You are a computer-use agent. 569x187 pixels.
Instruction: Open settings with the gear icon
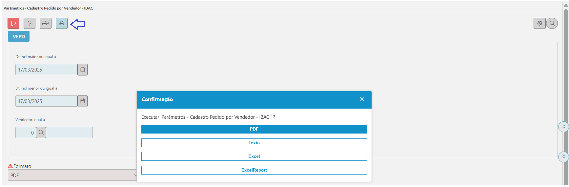click(539, 23)
